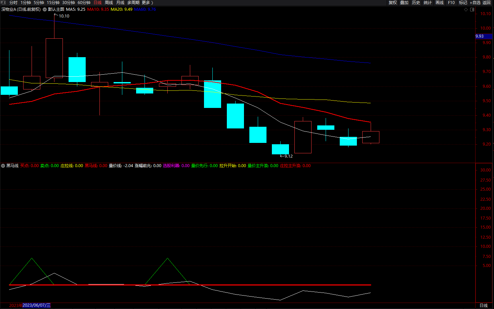This screenshot has width=494, height=309.
Task: Open the 画线 drawing tools
Action: pyautogui.click(x=440, y=3)
